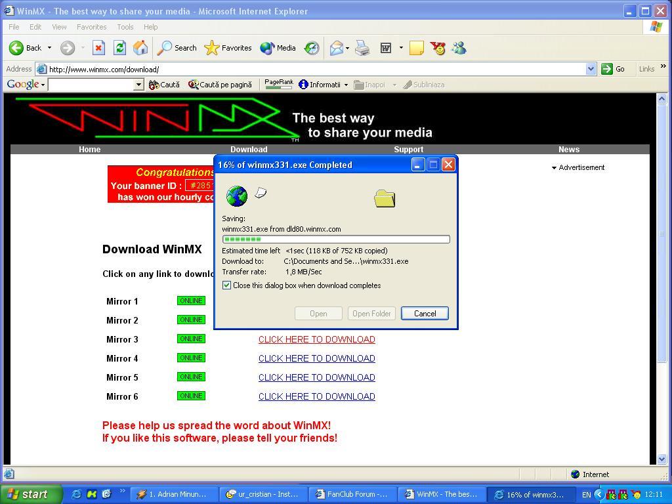Click Mirror 3 CLICK HERE TO DOWNLOAD link
The width and height of the screenshot is (672, 504).
(x=317, y=339)
